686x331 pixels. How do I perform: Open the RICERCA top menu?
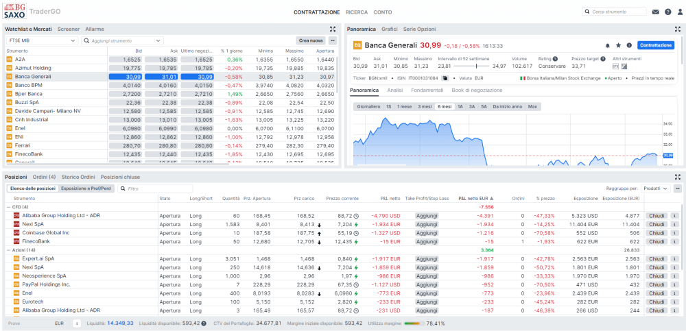pos(357,12)
